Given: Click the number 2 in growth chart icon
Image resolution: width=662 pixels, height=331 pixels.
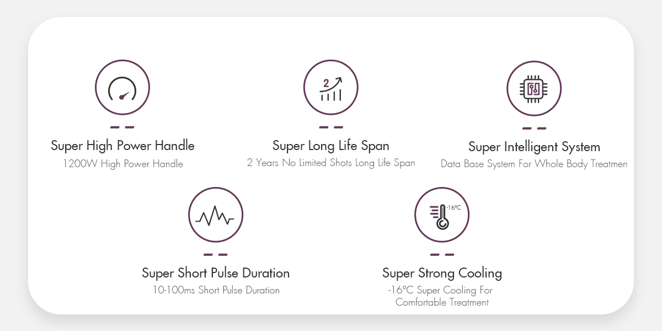Looking at the screenshot, I should click(x=326, y=83).
